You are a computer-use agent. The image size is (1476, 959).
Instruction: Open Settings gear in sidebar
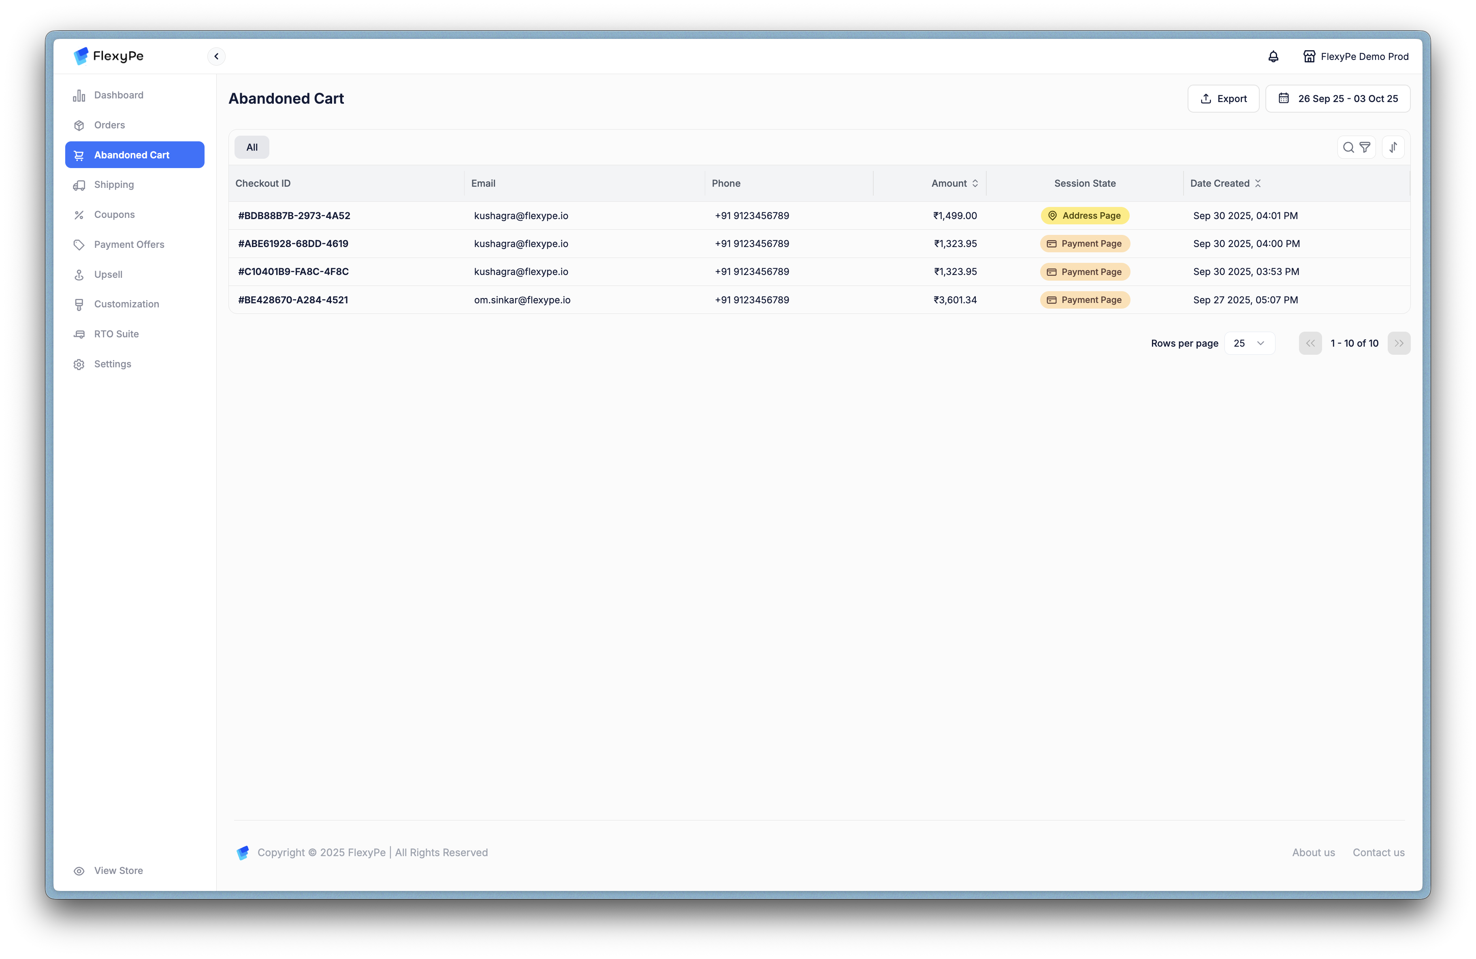point(112,364)
